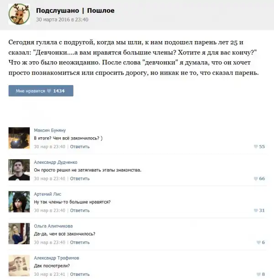Open Артемий Лис's avatar picture
Image resolution: width=274 pixels, height=279 pixels.
click(x=19, y=202)
